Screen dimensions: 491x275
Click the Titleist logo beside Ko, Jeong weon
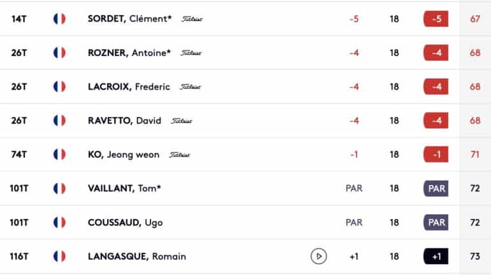(180, 155)
